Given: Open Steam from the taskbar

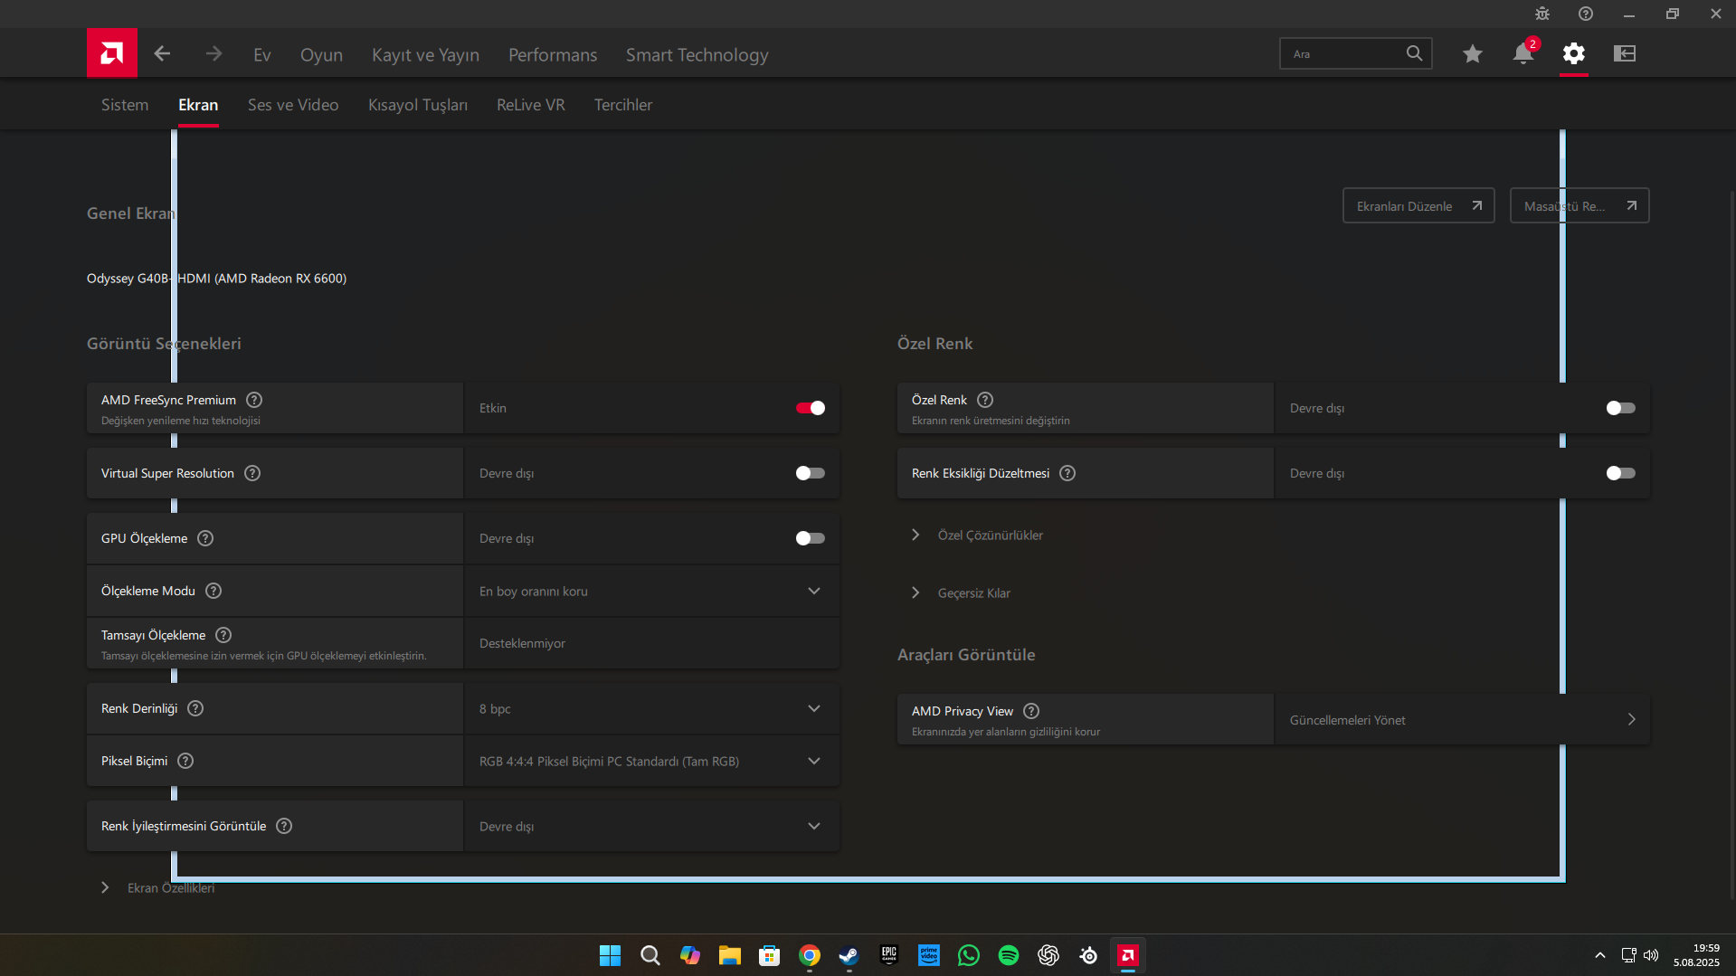Looking at the screenshot, I should point(849,955).
